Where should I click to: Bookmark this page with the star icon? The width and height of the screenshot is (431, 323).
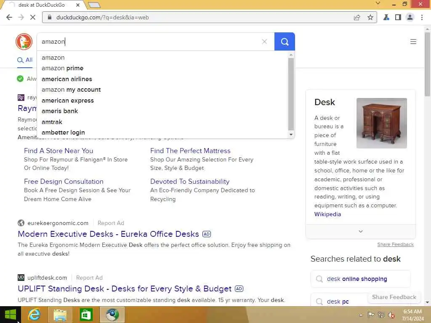pos(370,17)
